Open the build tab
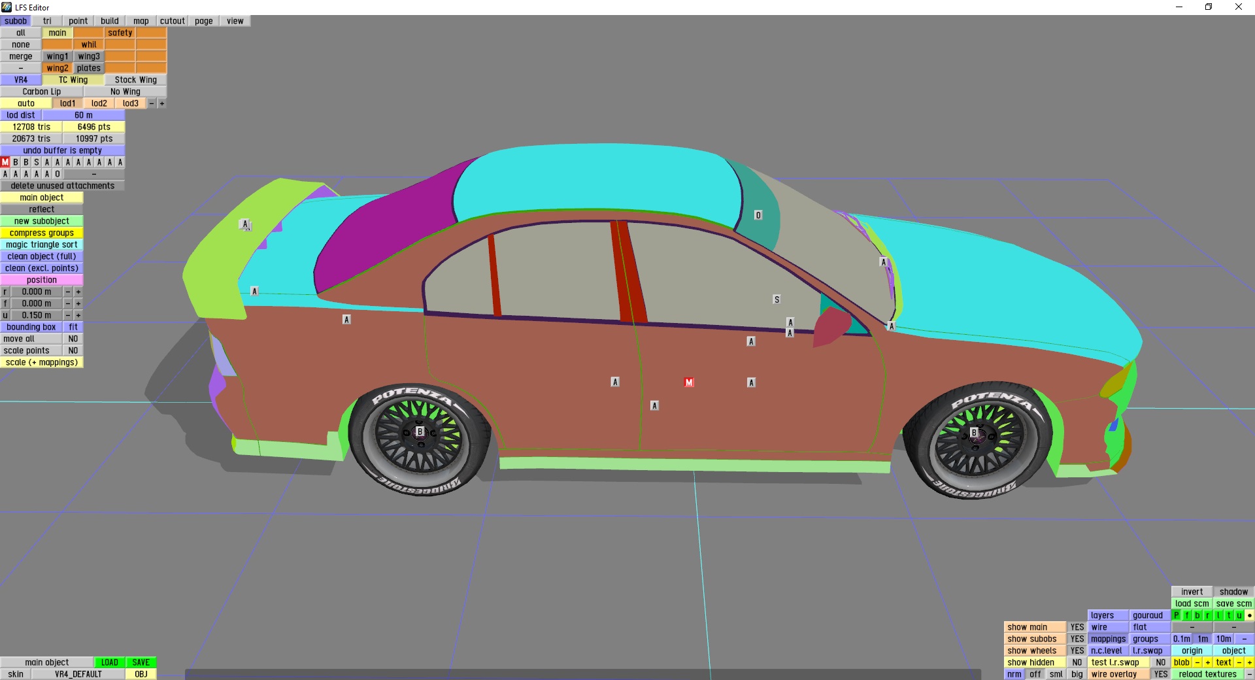Screen dimensions: 1255x680 pos(110,21)
